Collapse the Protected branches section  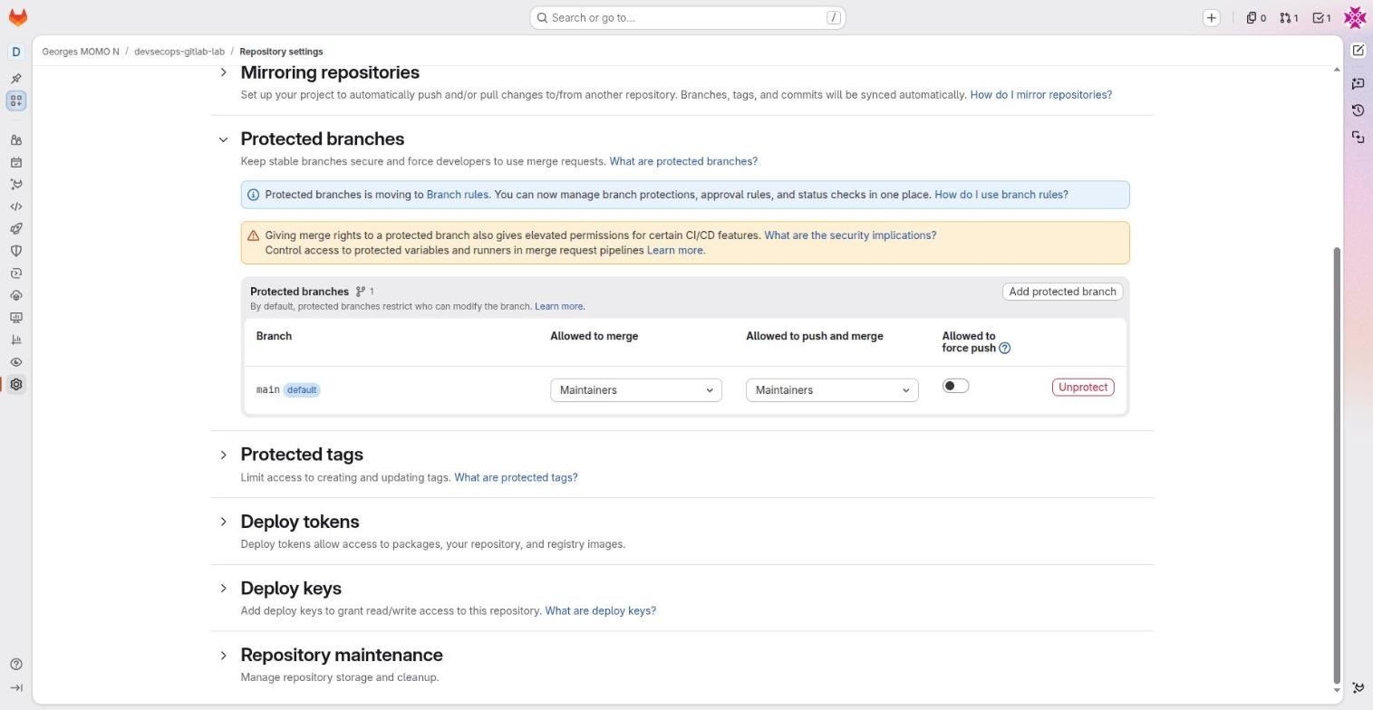click(x=223, y=139)
